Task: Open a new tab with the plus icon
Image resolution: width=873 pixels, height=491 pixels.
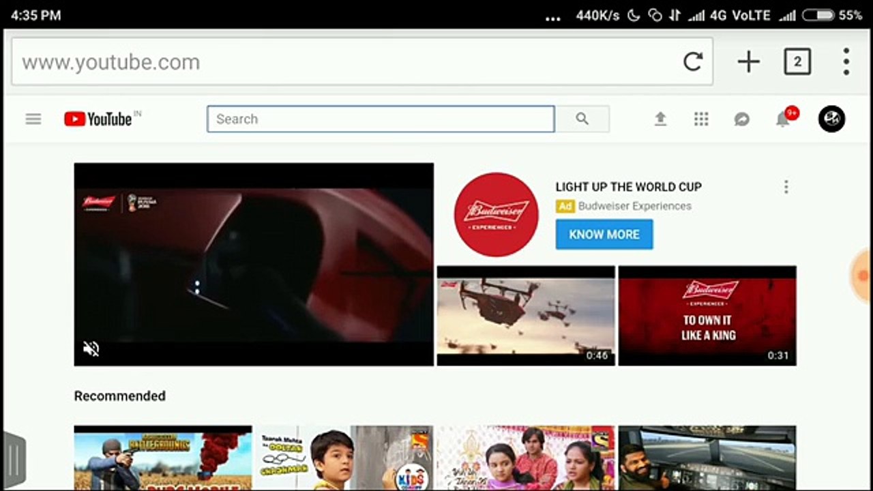Action: pyautogui.click(x=748, y=62)
